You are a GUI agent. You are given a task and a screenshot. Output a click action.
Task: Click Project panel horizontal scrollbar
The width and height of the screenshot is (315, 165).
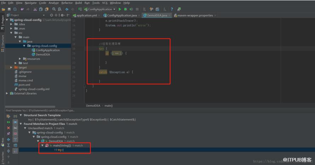click(x=30, y=107)
